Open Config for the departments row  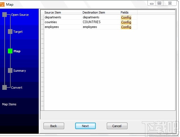point(126,18)
